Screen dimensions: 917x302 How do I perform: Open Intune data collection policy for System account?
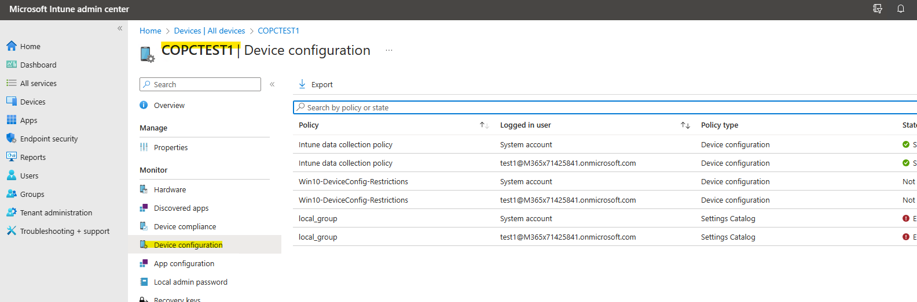(346, 144)
